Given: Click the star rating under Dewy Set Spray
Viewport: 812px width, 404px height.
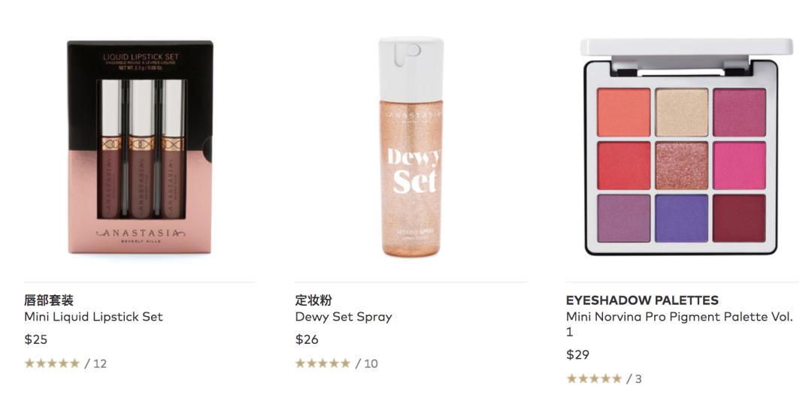Looking at the screenshot, I should 323,363.
